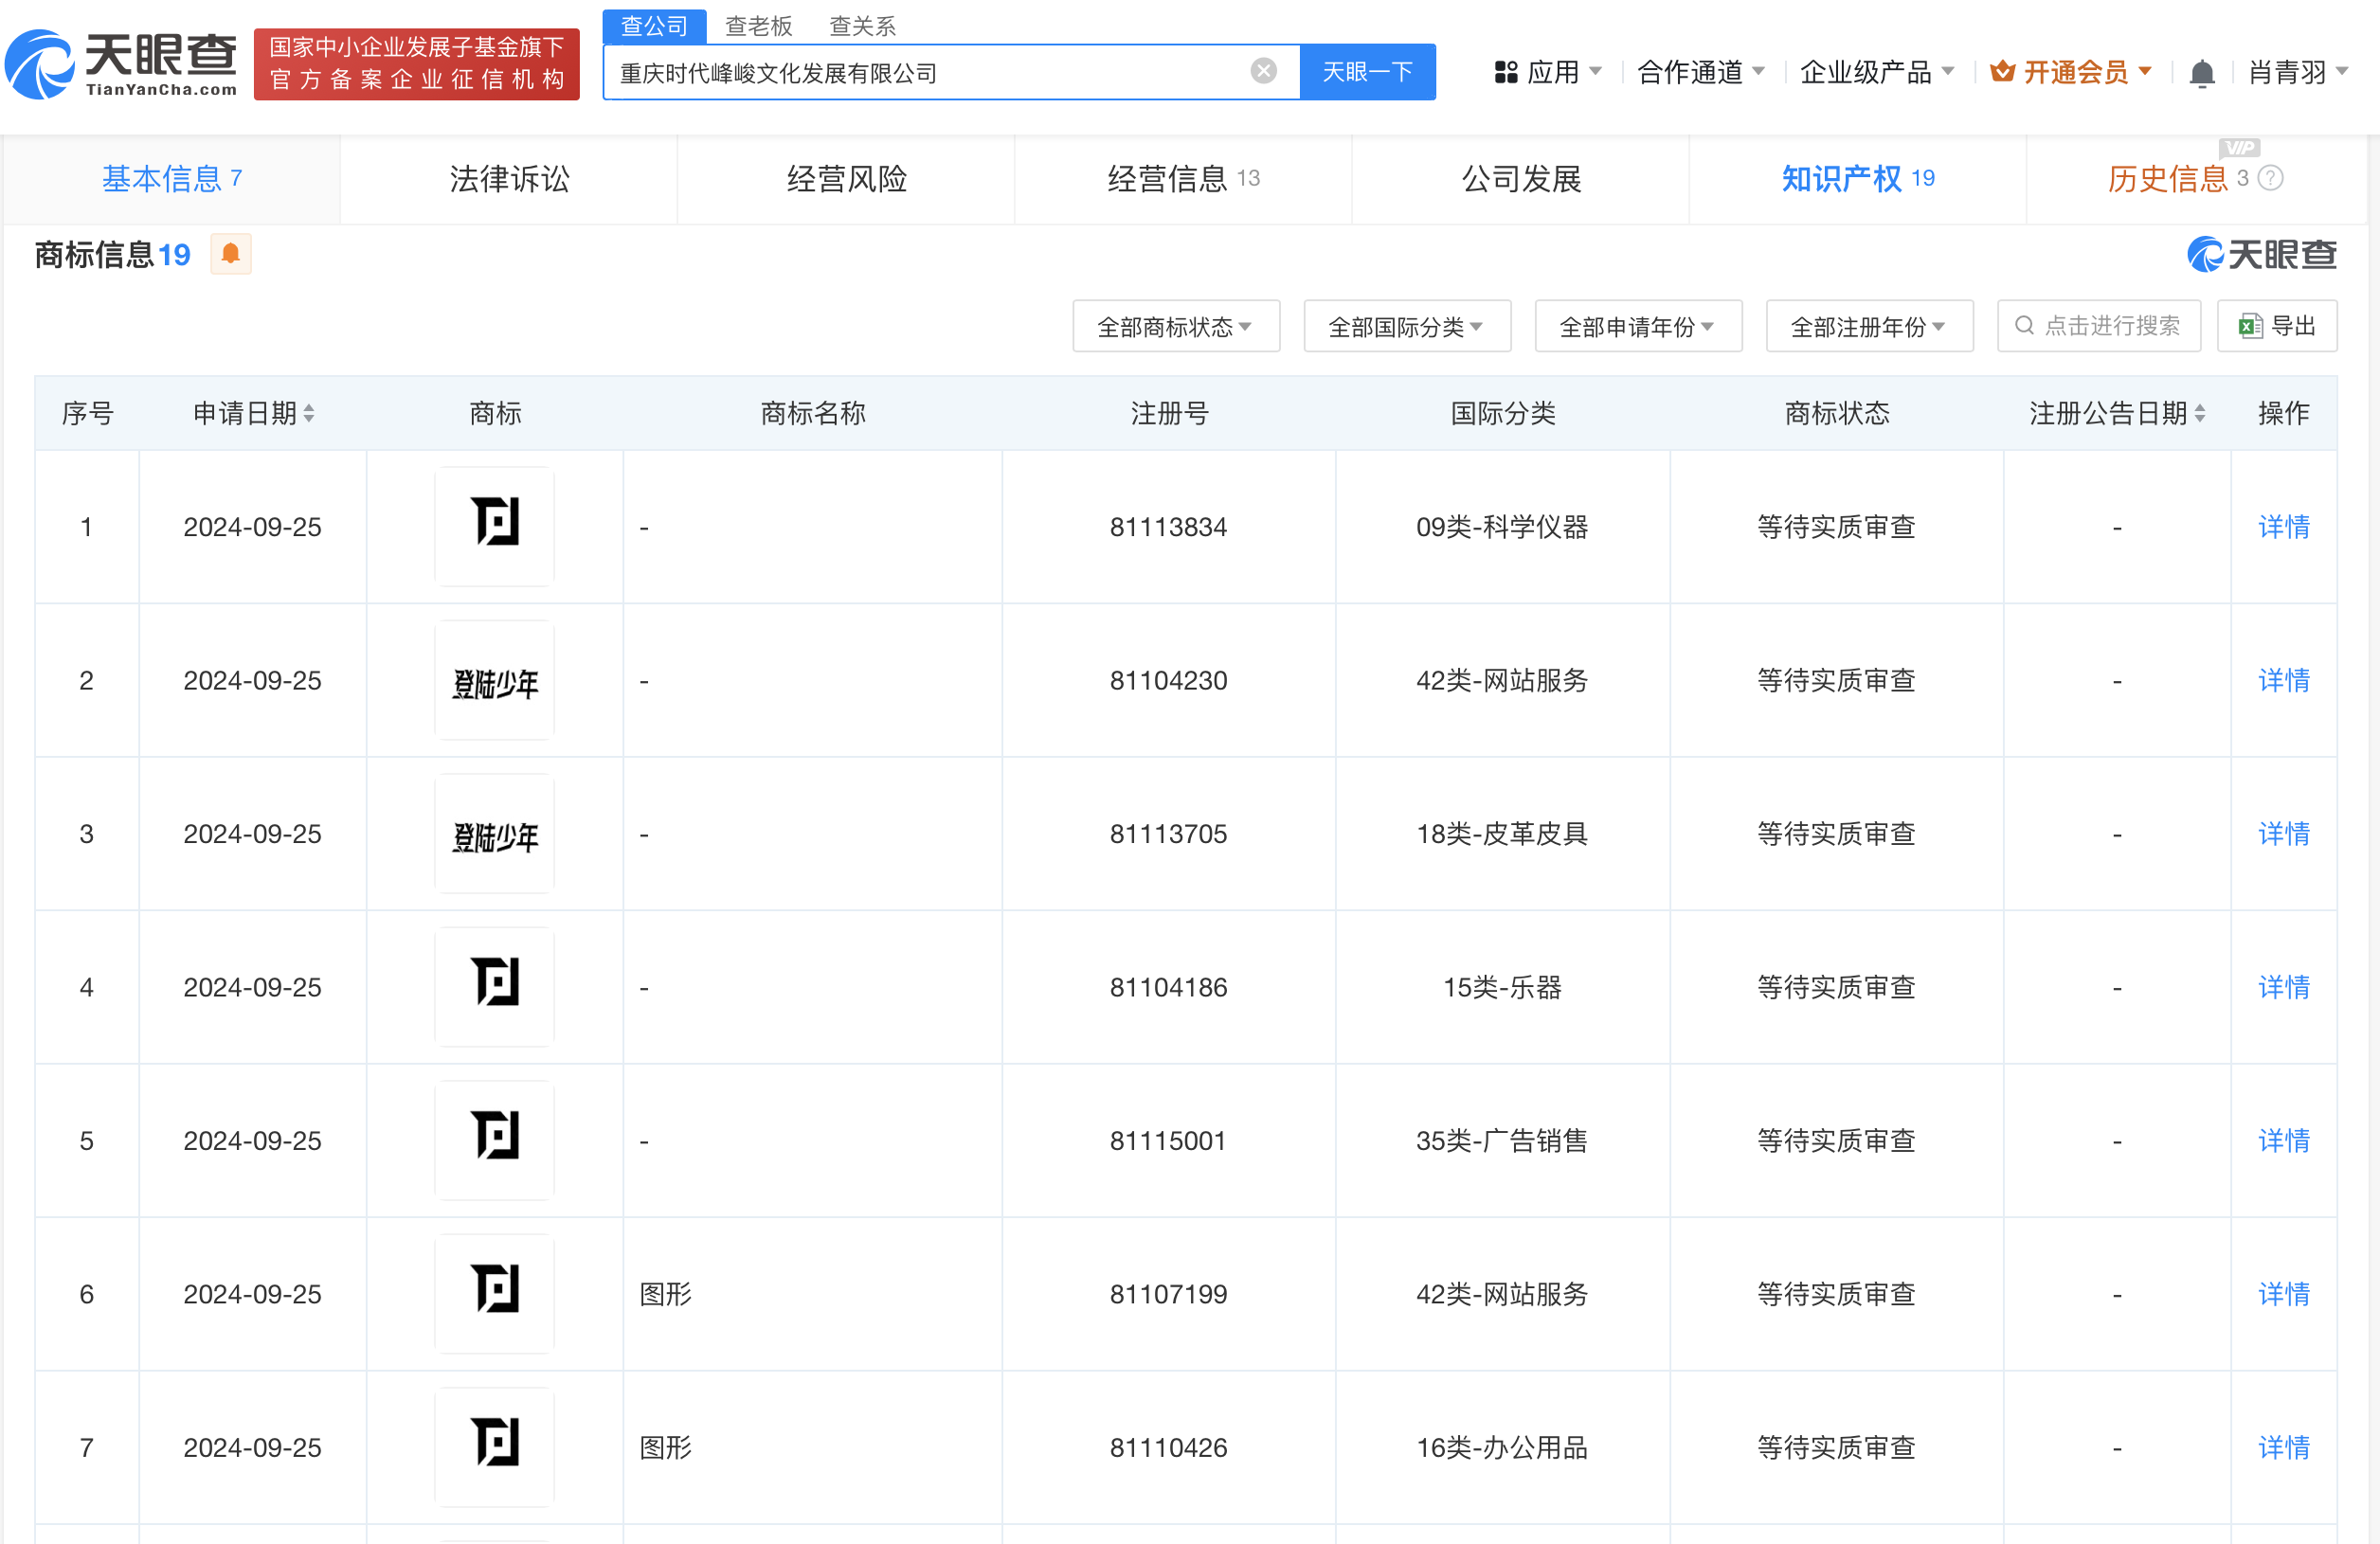The height and width of the screenshot is (1544, 2380).
Task: Export trademark list to Excel
Action: pos(2277,326)
